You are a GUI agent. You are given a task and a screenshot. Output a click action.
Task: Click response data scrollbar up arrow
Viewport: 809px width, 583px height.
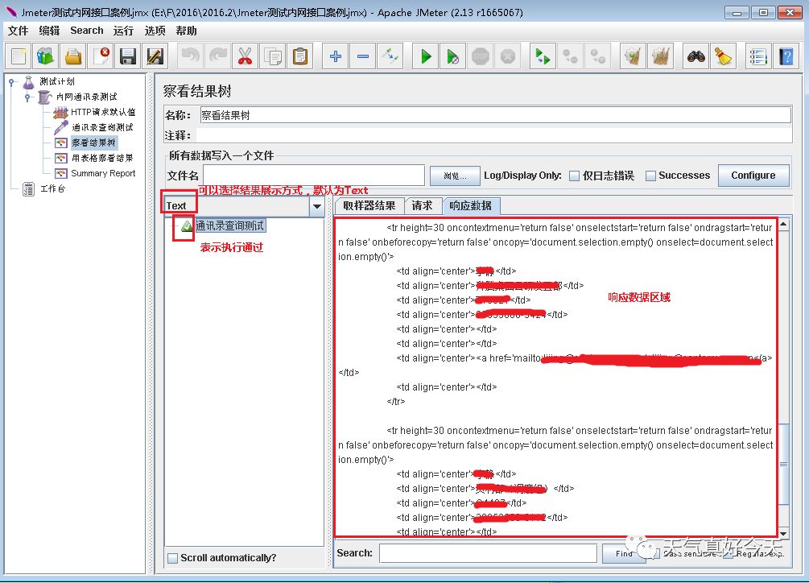[x=783, y=224]
